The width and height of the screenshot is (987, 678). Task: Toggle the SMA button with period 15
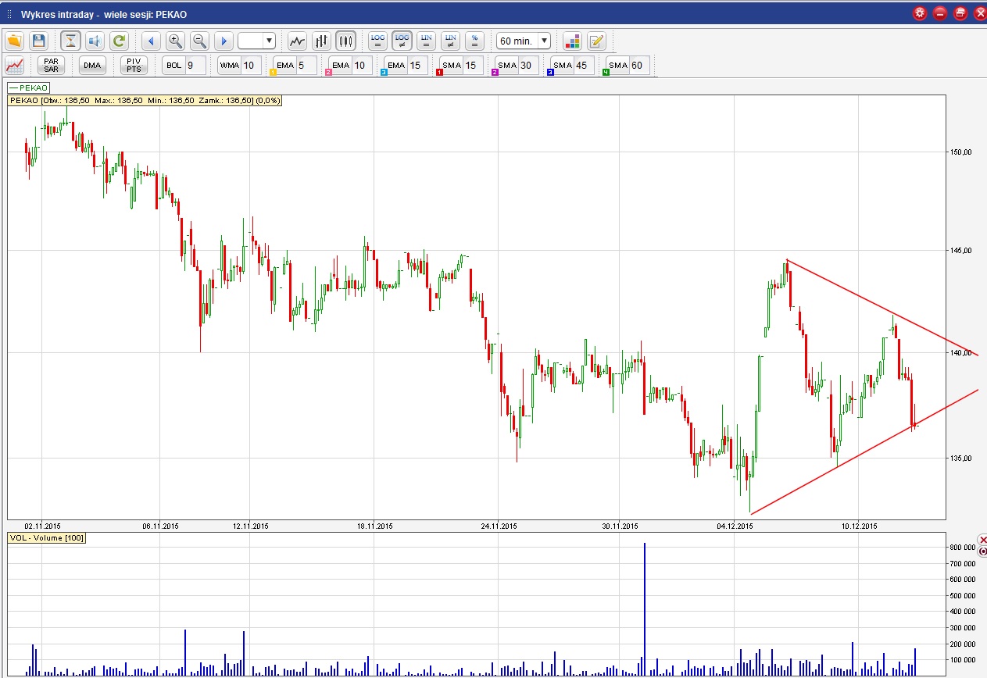[452, 65]
